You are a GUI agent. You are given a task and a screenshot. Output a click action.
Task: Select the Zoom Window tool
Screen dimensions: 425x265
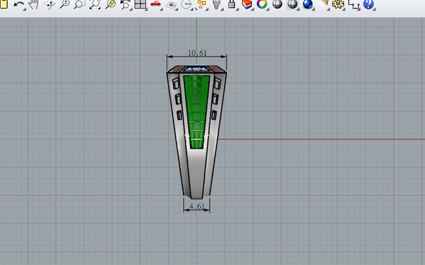pos(80,4)
